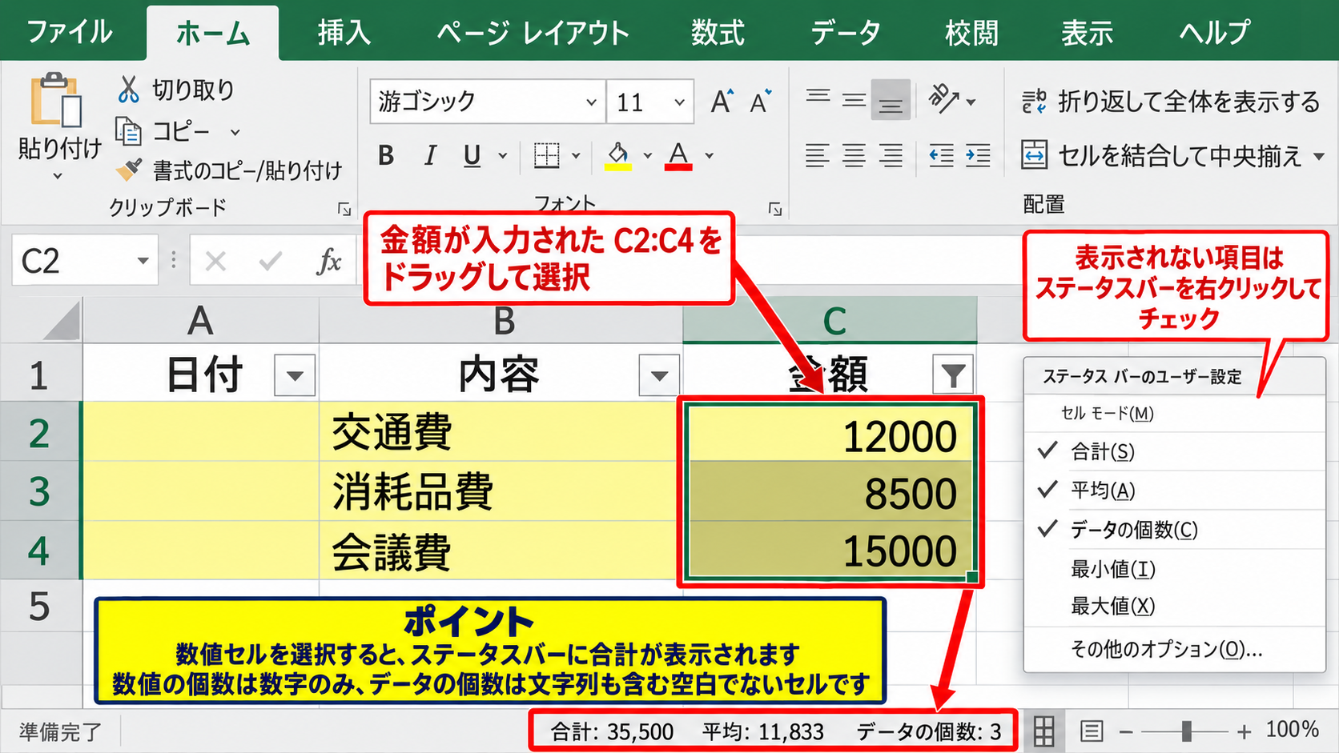The width and height of the screenshot is (1339, 753).
Task: Open the 金額 column filter button
Action: click(x=953, y=375)
